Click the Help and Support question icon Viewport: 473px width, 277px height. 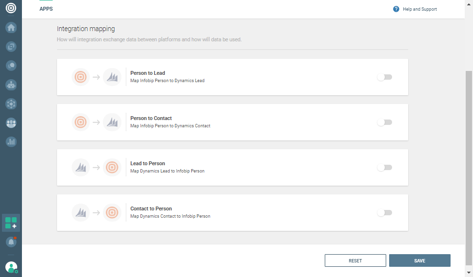pyautogui.click(x=396, y=9)
